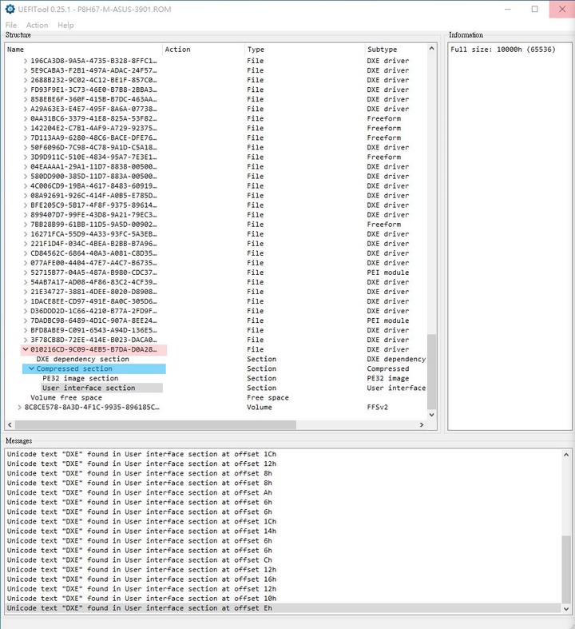This screenshot has height=629, width=575.
Task: Expand the 2688B232-9C02-4C12 file node
Action: pos(26,80)
